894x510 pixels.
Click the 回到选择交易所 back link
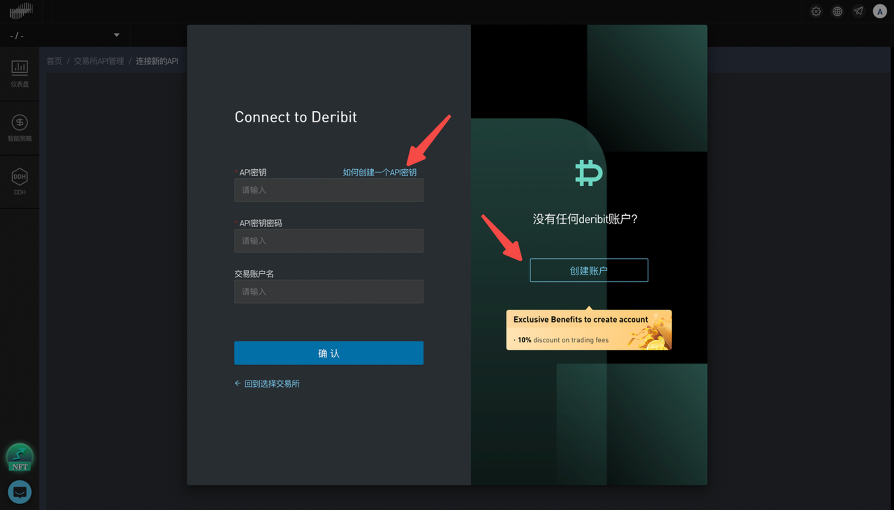(x=267, y=384)
